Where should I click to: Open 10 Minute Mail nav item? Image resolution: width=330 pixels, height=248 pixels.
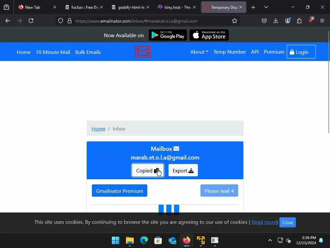[x=53, y=52]
